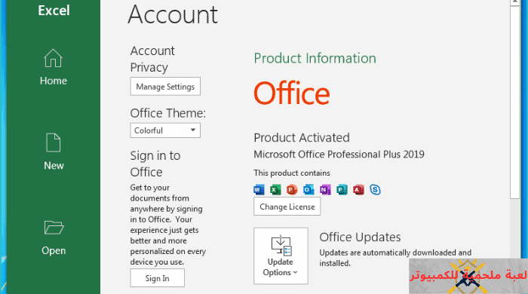528x294 pixels.
Task: Click the Product Information heading
Action: point(315,58)
